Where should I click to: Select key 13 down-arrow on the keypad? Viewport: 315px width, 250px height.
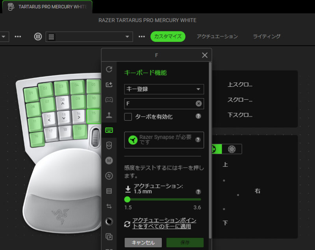coord(64,117)
